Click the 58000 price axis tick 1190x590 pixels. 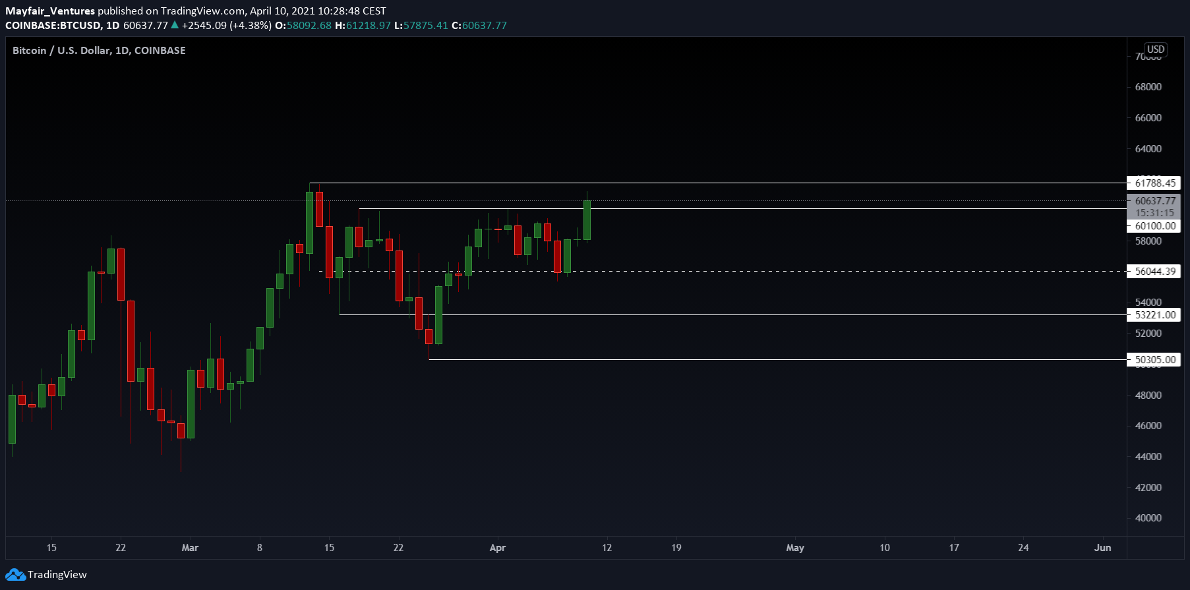click(1148, 241)
